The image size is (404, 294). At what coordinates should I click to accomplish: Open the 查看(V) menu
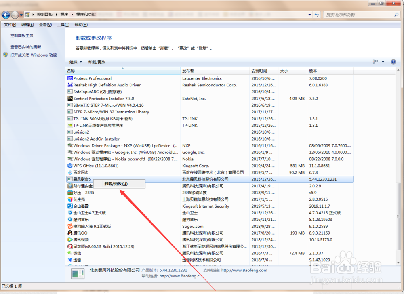point(45,25)
